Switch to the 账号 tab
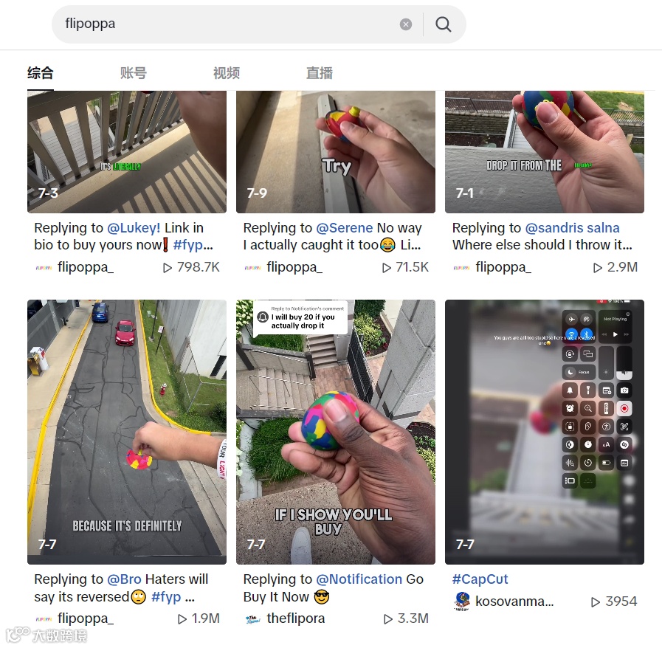Image resolution: width=662 pixels, height=648 pixels. click(x=133, y=73)
